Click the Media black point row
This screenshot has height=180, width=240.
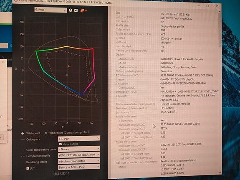tap(167, 142)
